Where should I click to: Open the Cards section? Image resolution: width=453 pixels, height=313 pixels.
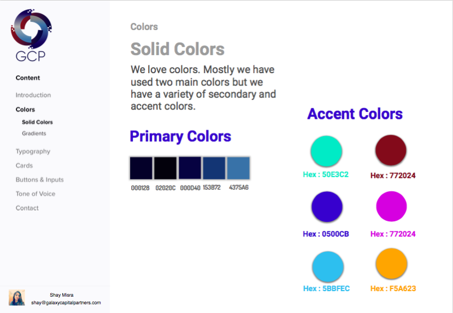tap(24, 166)
